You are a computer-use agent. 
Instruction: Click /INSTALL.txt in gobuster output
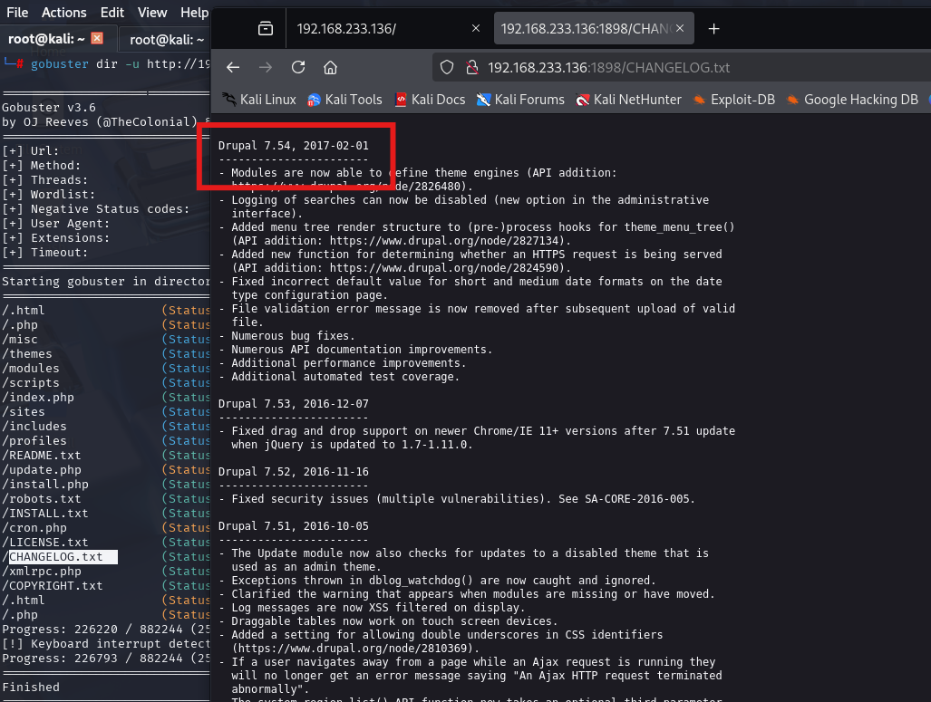(x=45, y=514)
